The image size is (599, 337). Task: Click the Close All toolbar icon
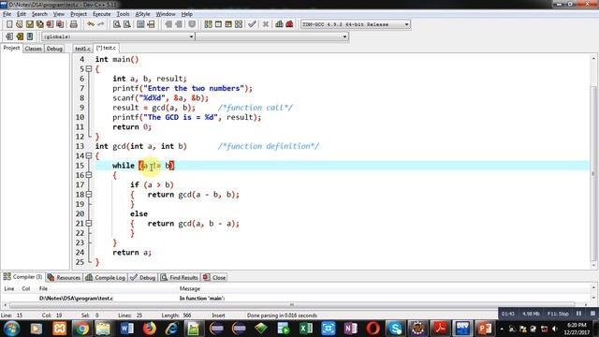(60, 24)
